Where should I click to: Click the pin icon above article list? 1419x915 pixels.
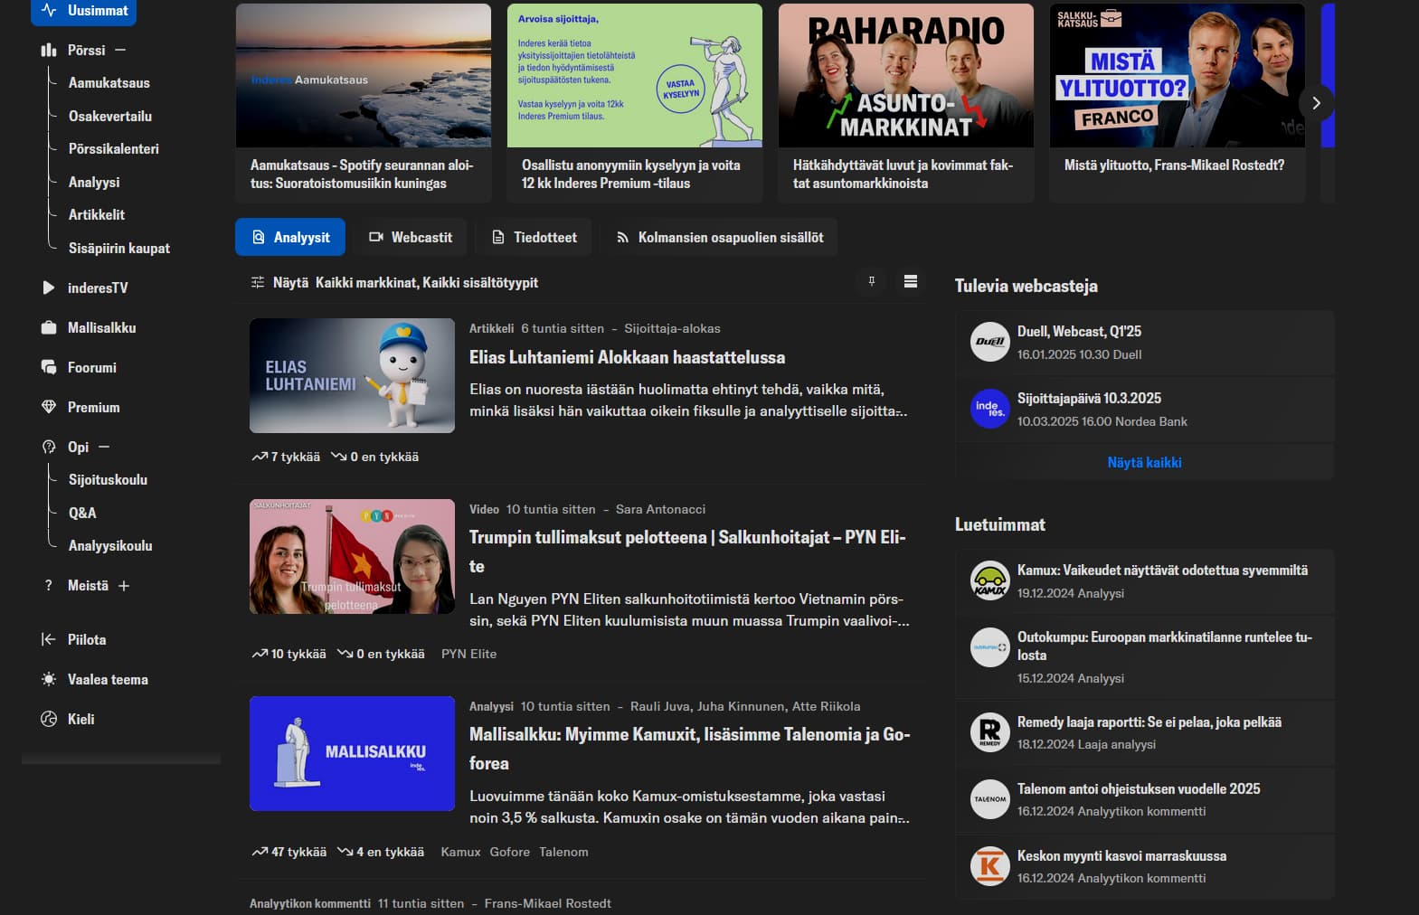click(x=871, y=282)
